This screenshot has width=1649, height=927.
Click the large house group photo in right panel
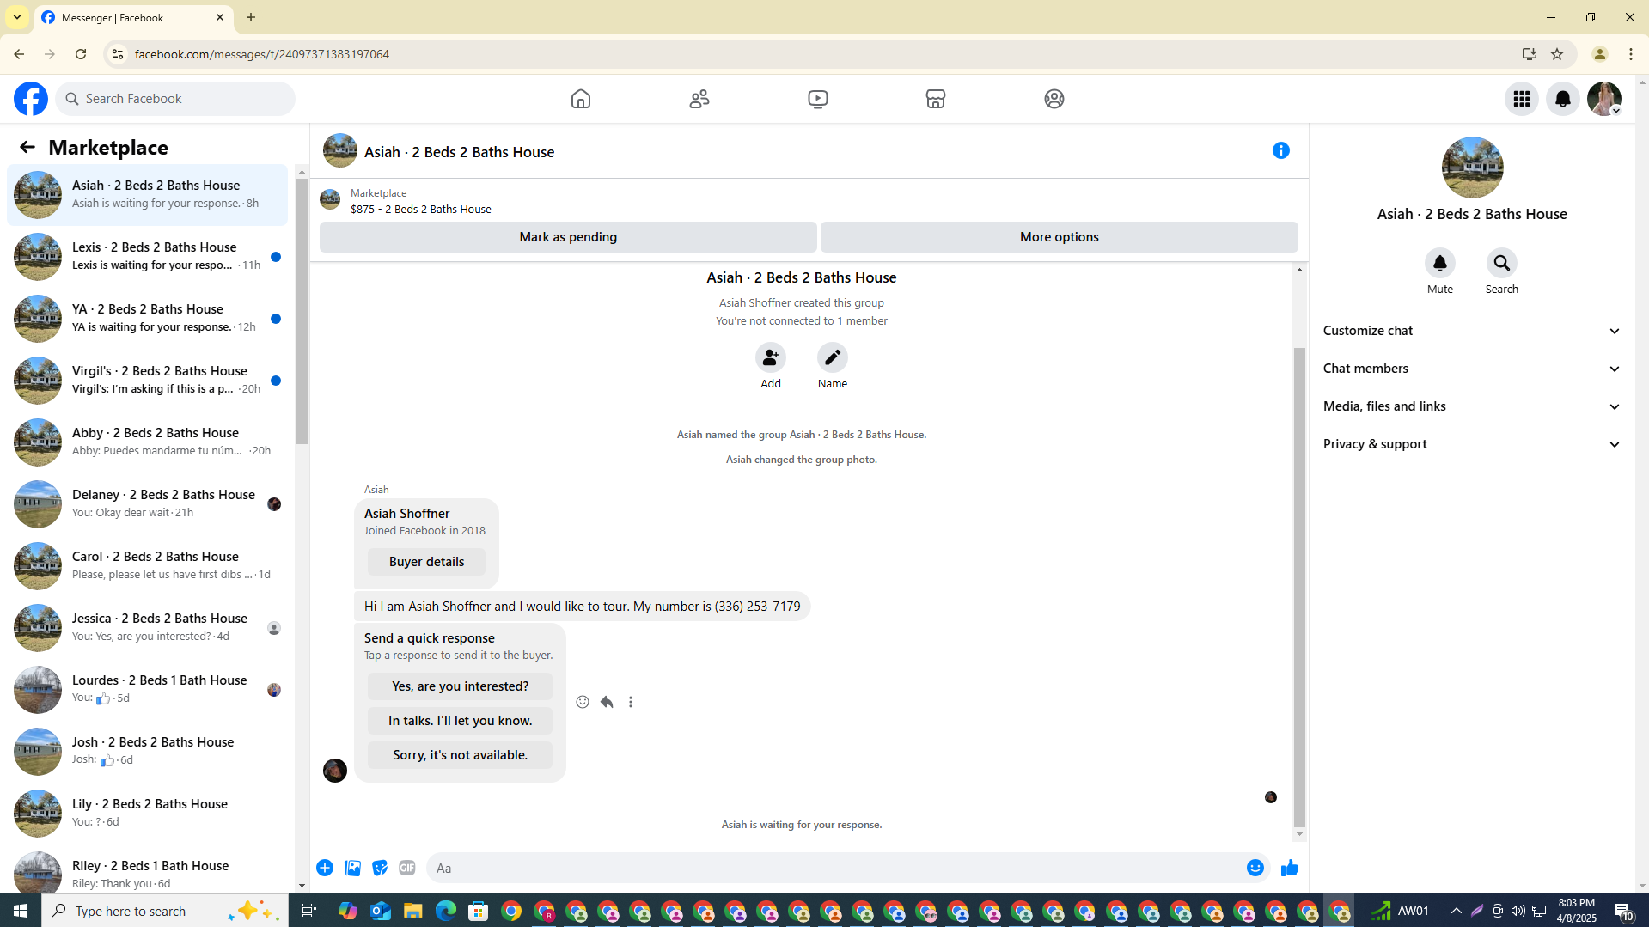(1472, 168)
